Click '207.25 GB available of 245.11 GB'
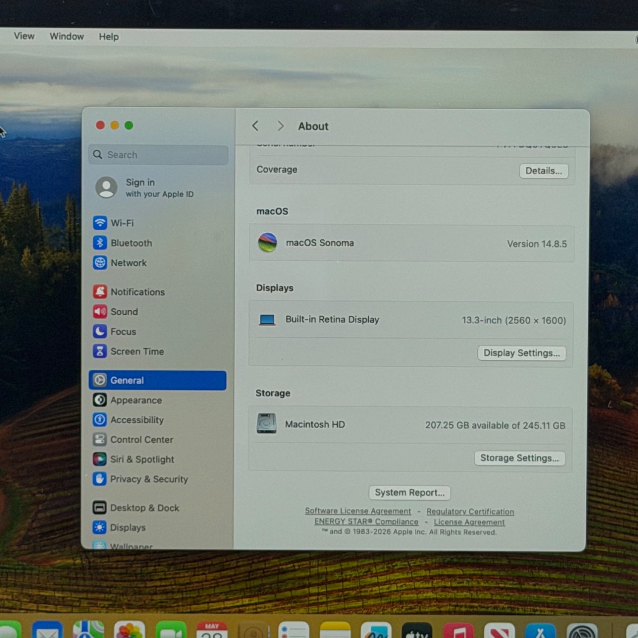The height and width of the screenshot is (638, 638). (x=495, y=425)
